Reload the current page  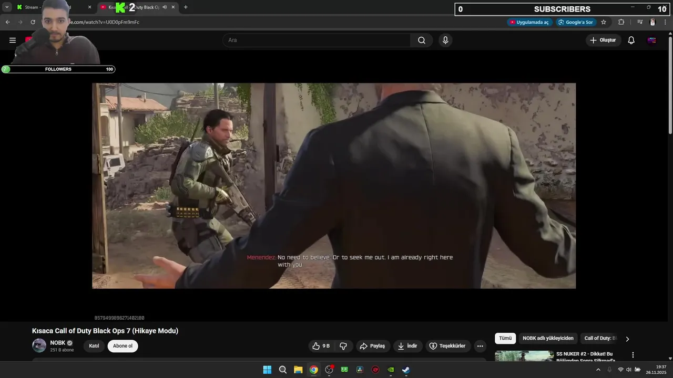pyautogui.click(x=33, y=22)
